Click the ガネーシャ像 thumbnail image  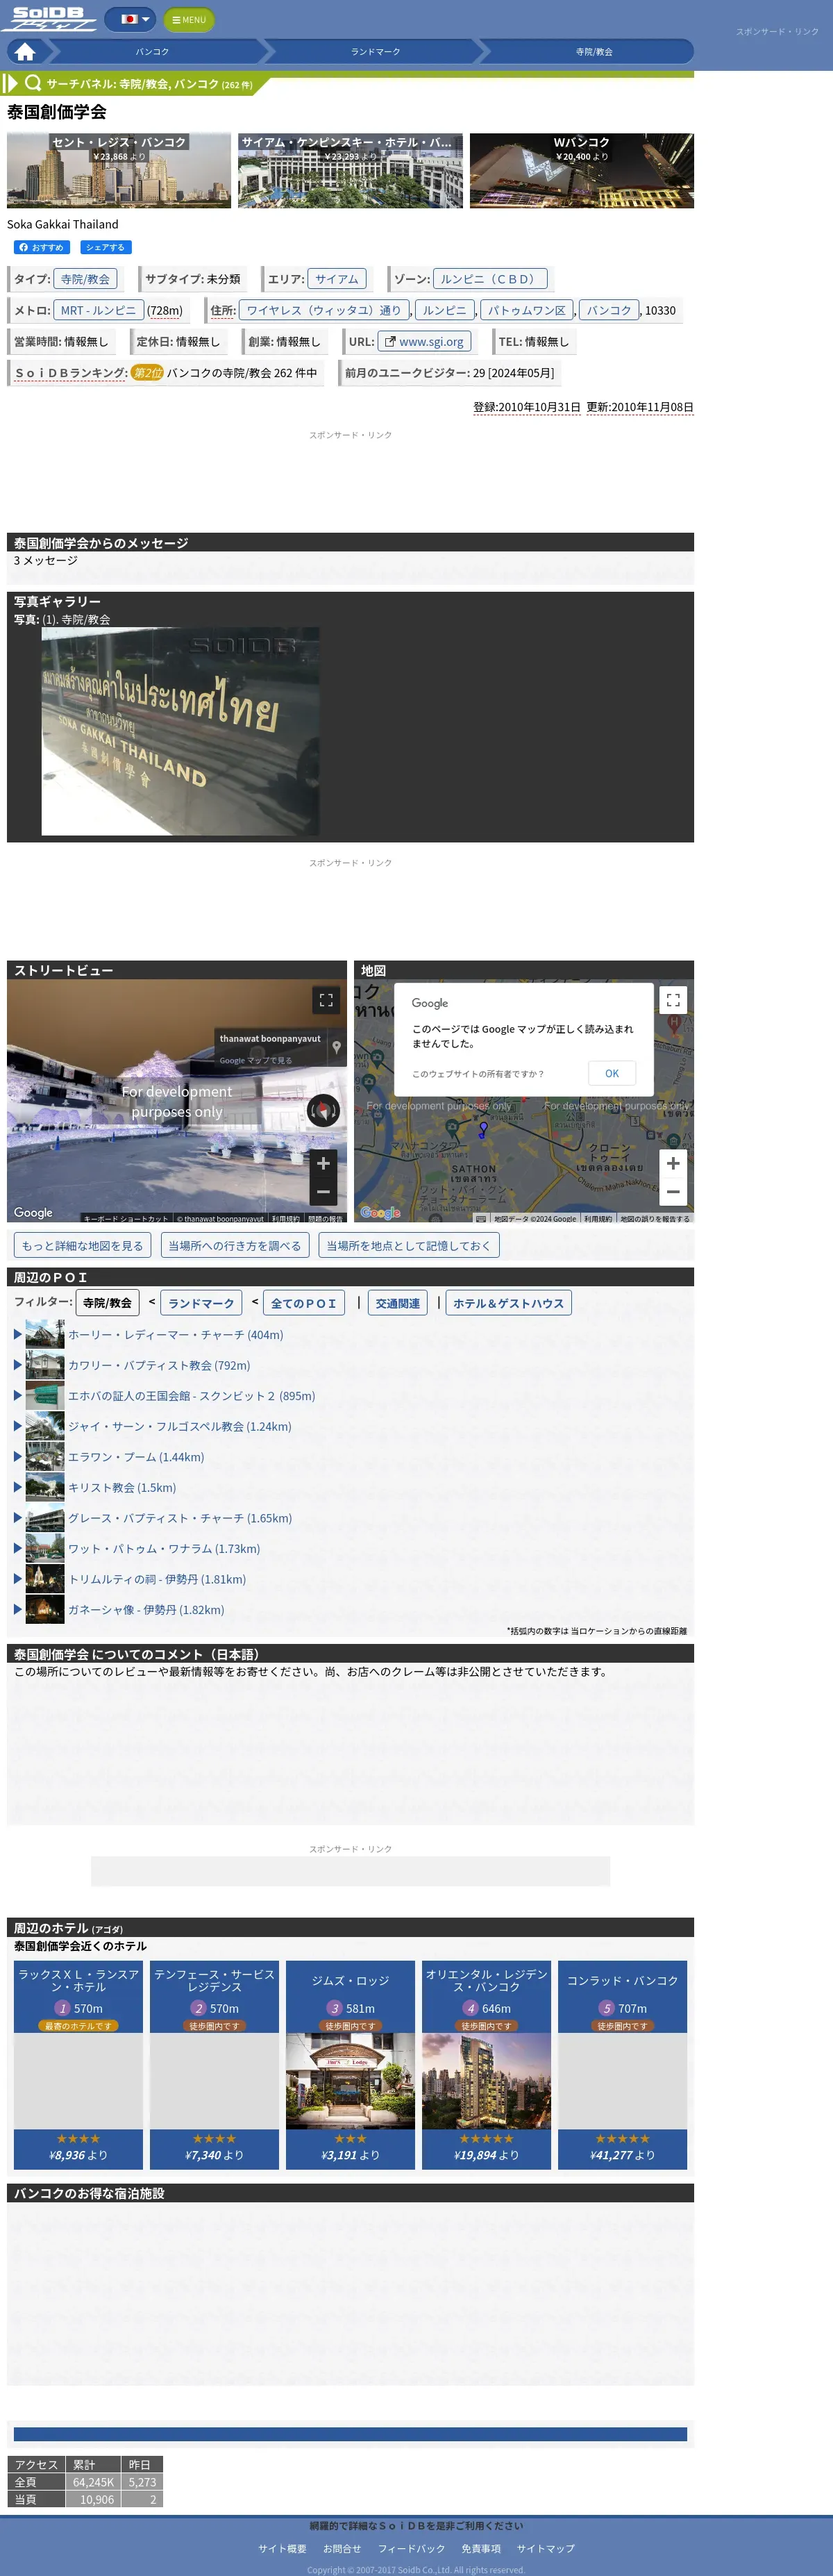tap(45, 1609)
